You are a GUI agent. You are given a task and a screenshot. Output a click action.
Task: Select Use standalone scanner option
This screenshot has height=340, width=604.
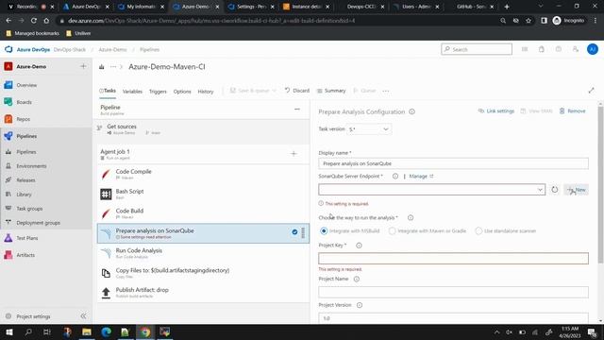tap(478, 230)
